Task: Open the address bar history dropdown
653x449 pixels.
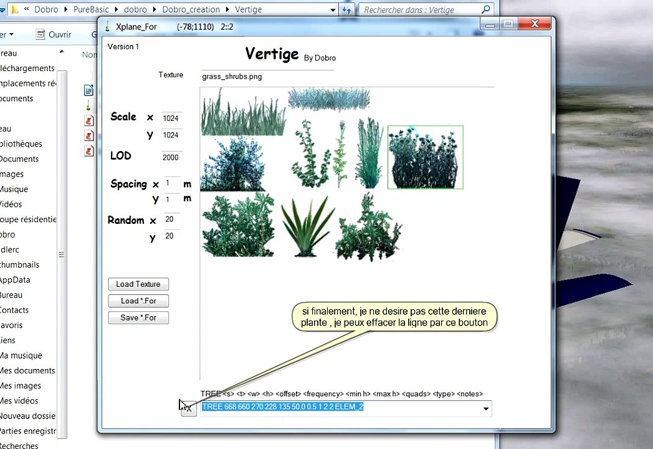Action: point(333,9)
